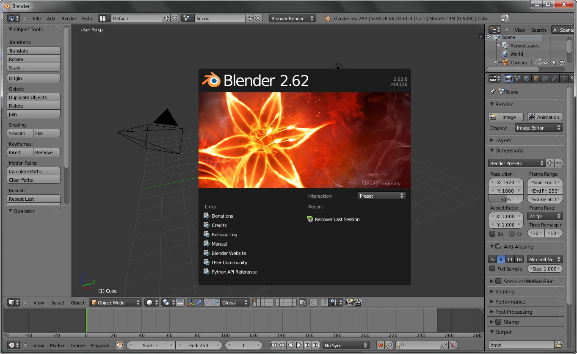Enable the Sampled Motion Blur checkbox
The width and height of the screenshot is (577, 354).
click(498, 281)
